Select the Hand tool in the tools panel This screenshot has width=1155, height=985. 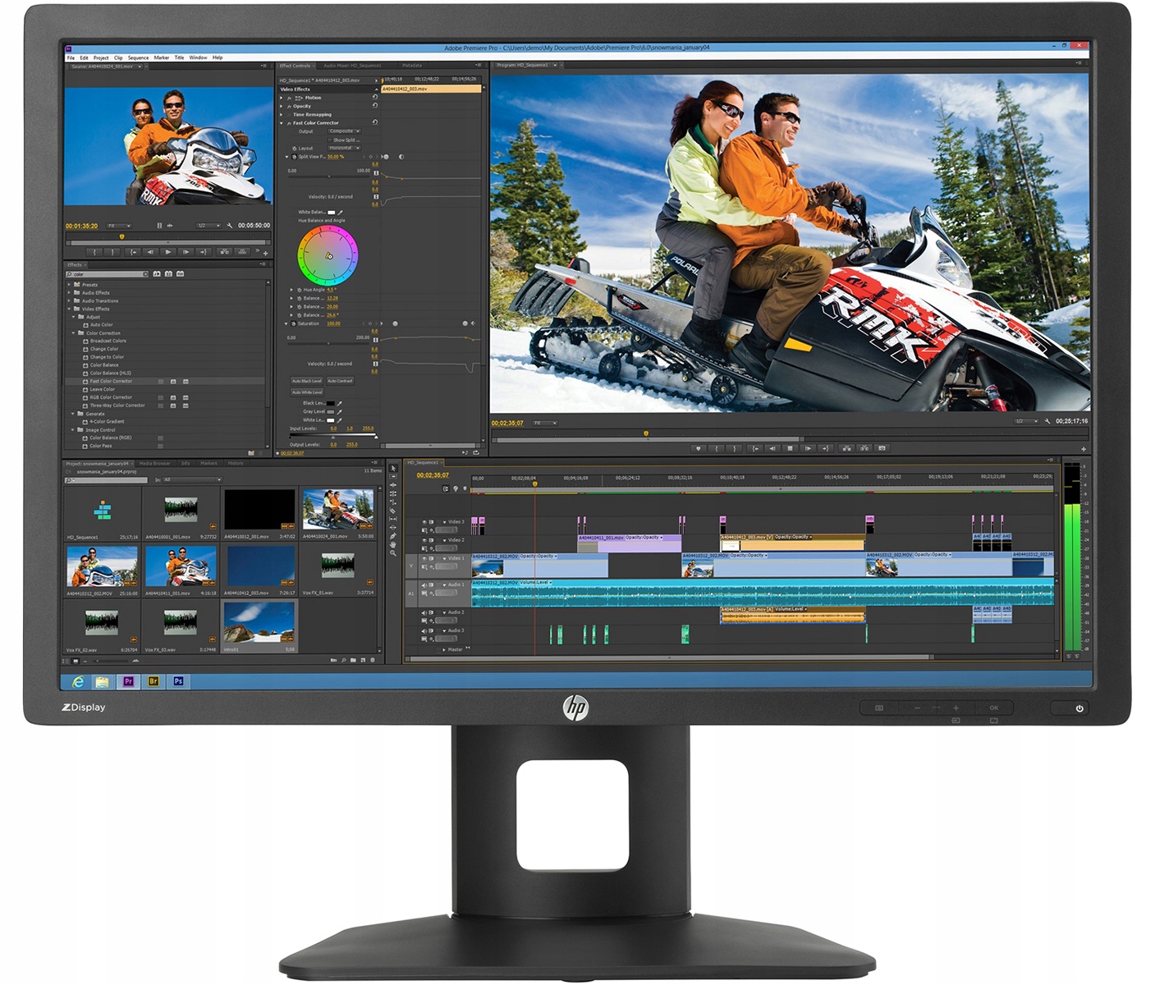[x=393, y=544]
